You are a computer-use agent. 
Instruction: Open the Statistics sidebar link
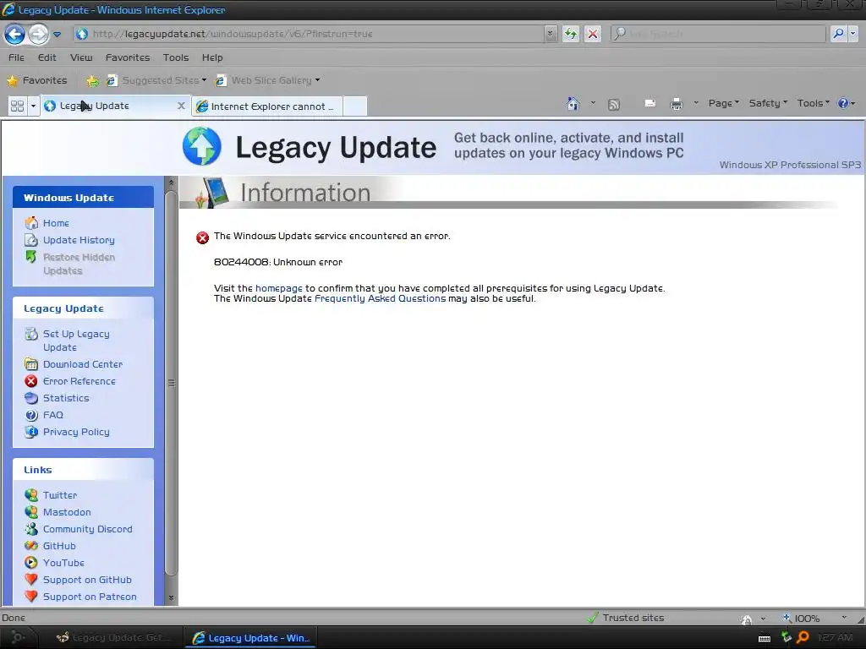pyautogui.click(x=66, y=398)
